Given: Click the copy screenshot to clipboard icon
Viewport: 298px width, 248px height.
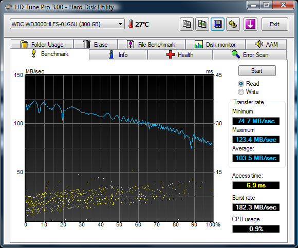Looking at the screenshot, I should (202, 24).
